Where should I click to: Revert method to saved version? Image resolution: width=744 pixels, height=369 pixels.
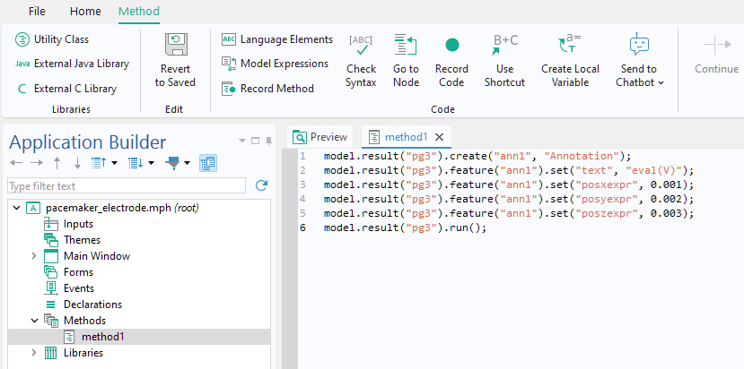click(x=175, y=60)
